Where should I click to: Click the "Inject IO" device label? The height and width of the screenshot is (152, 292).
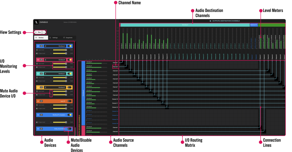pyautogui.click(x=63, y=101)
